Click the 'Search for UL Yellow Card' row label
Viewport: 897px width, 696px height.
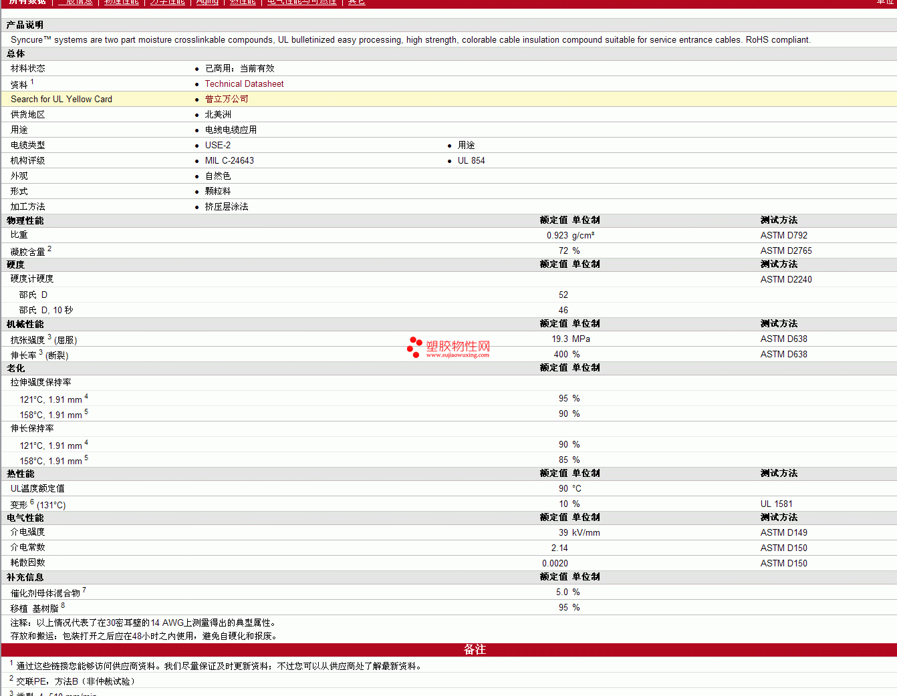[61, 100]
